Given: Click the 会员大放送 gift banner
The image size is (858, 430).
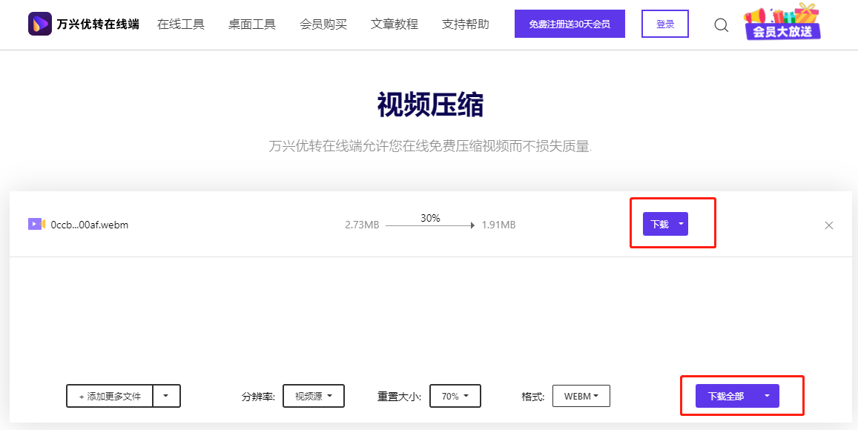Looking at the screenshot, I should click(781, 24).
